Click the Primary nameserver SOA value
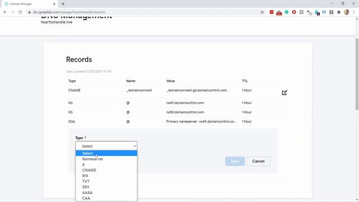Image resolution: width=359 pixels, height=202 pixels. pyautogui.click(x=201, y=122)
